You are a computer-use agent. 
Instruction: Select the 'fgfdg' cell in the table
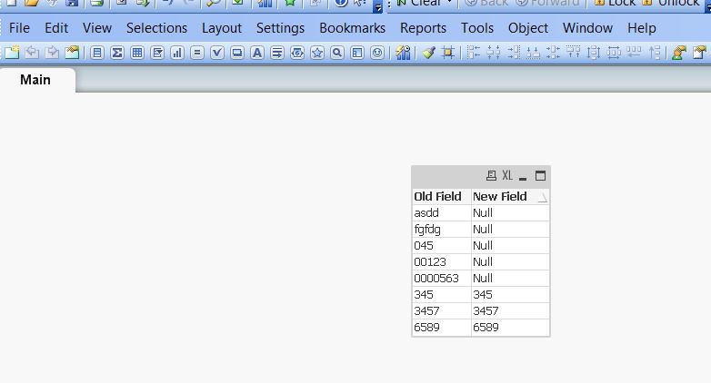(x=442, y=229)
